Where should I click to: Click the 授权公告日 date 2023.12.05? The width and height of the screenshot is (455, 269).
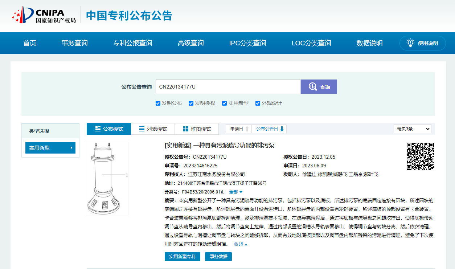click(x=323, y=157)
